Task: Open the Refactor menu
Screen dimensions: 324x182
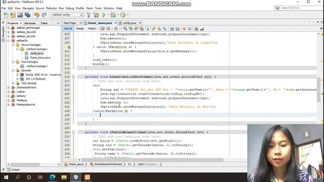Action: point(52,8)
